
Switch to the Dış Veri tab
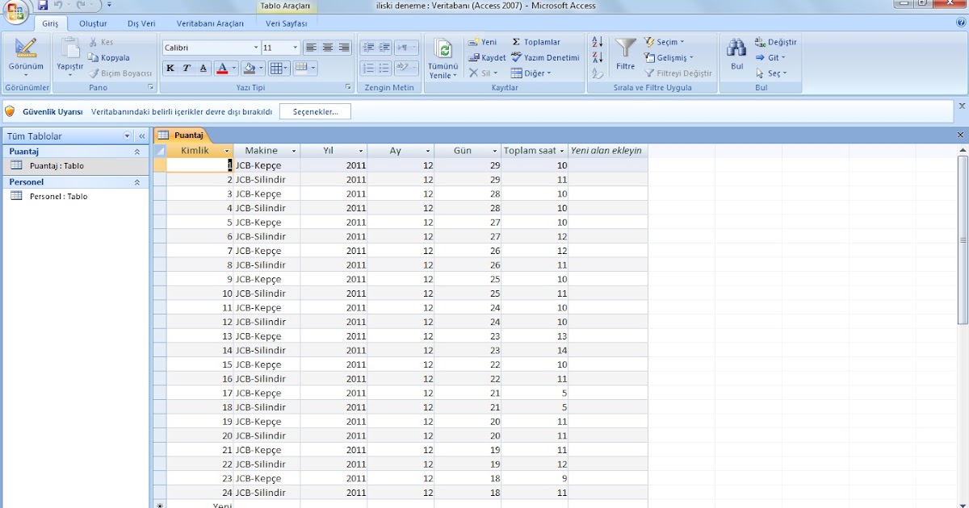pyautogui.click(x=141, y=23)
